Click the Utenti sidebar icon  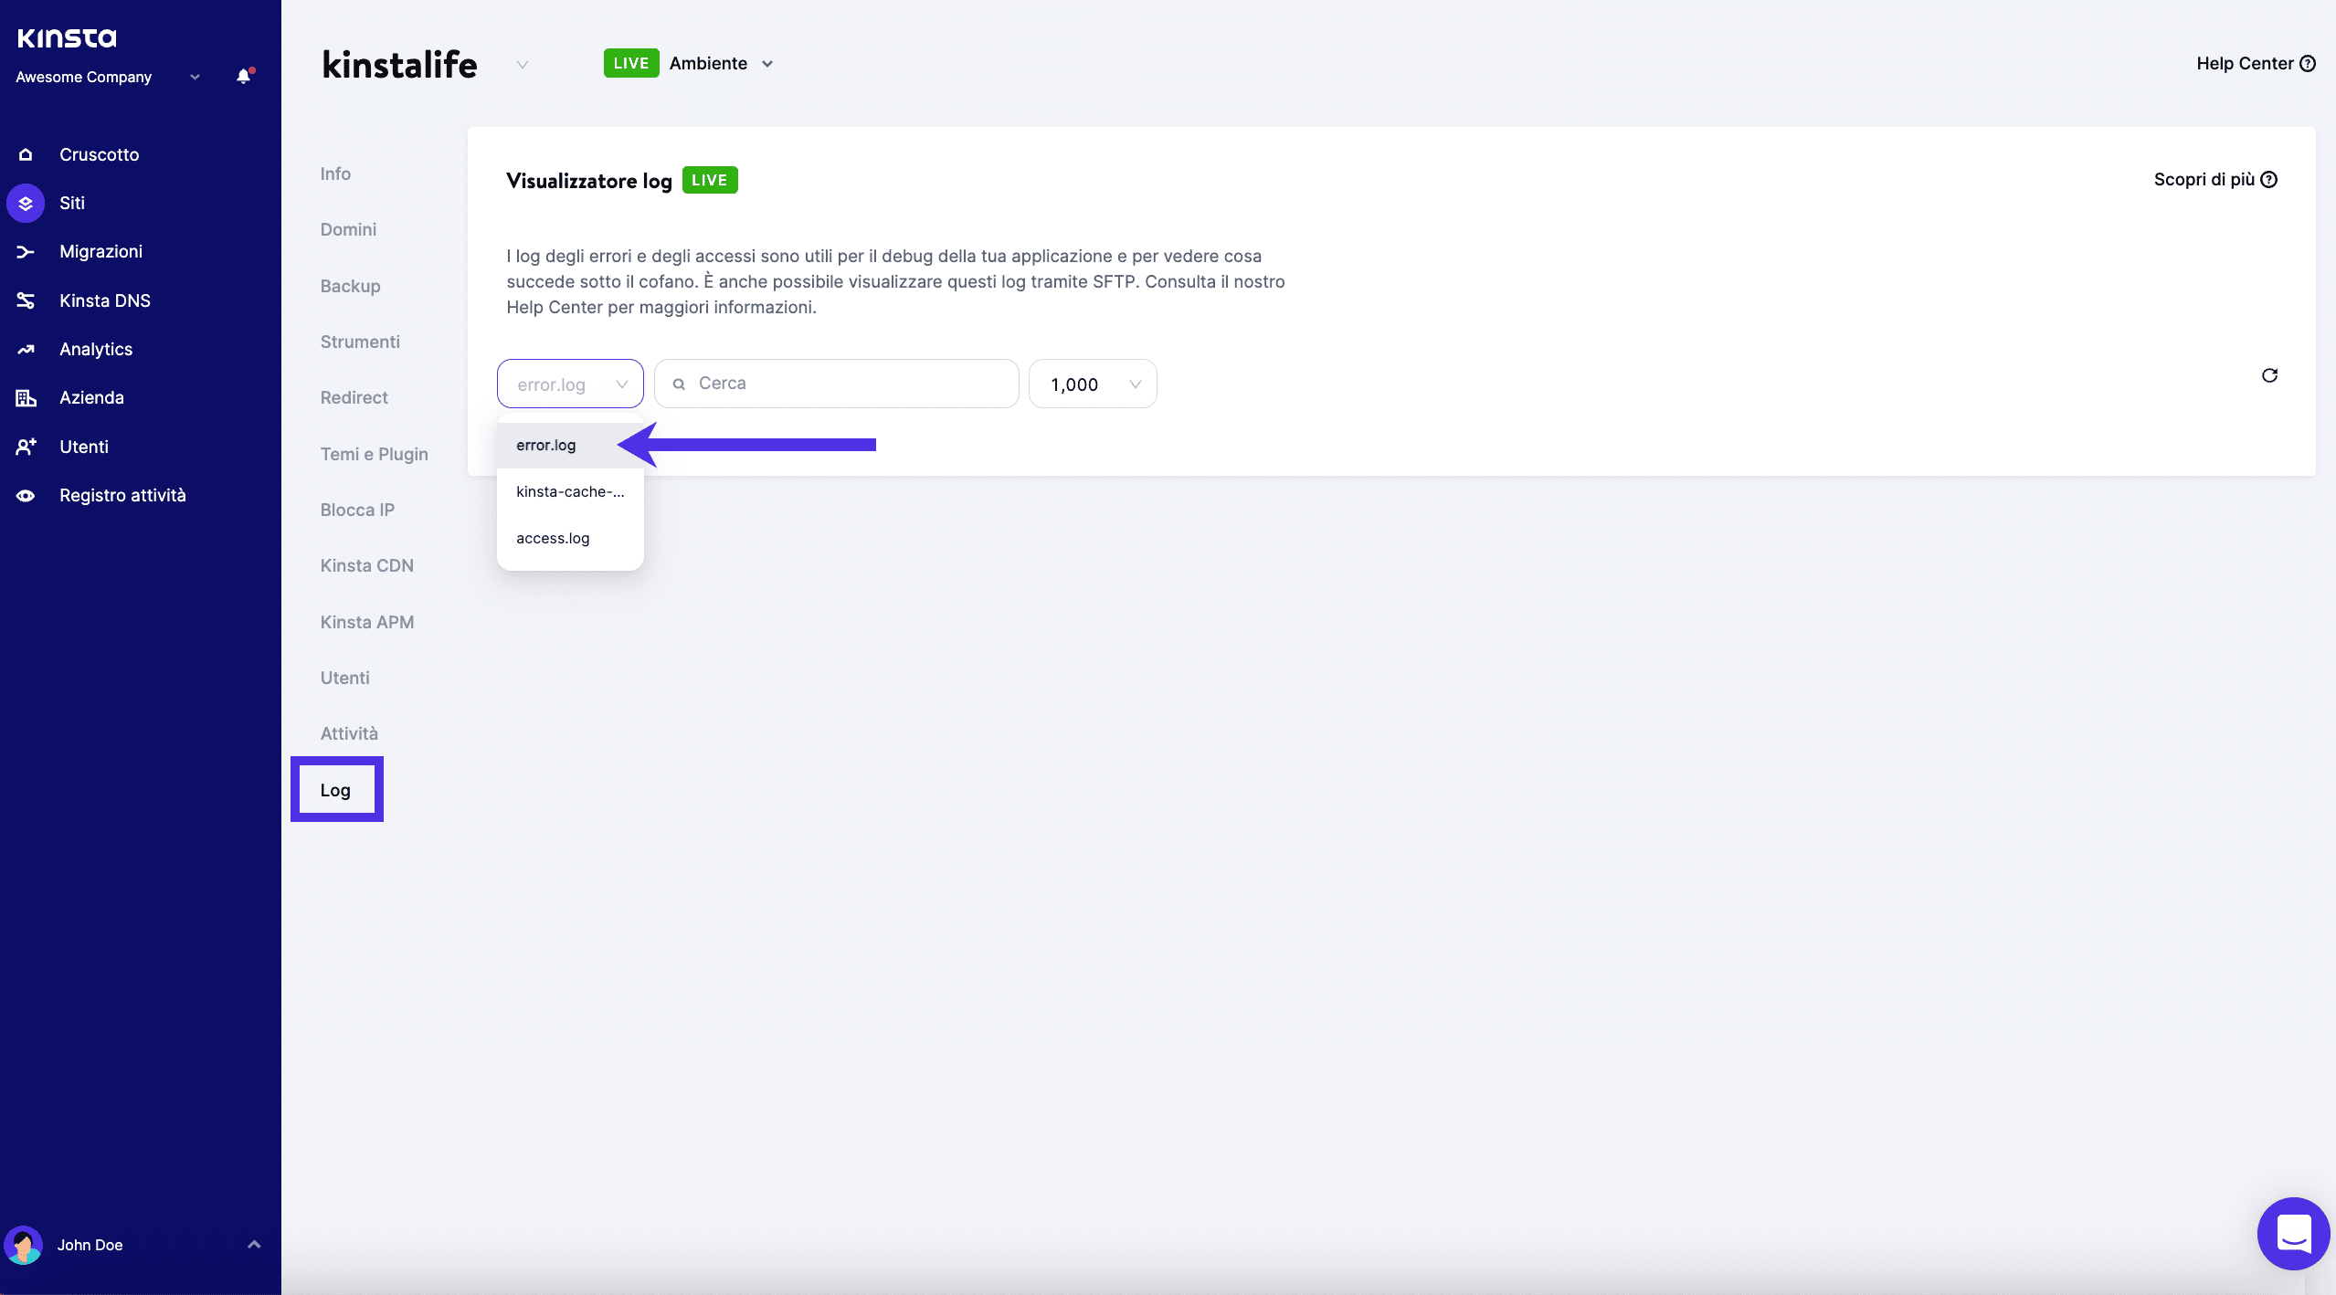coord(26,447)
